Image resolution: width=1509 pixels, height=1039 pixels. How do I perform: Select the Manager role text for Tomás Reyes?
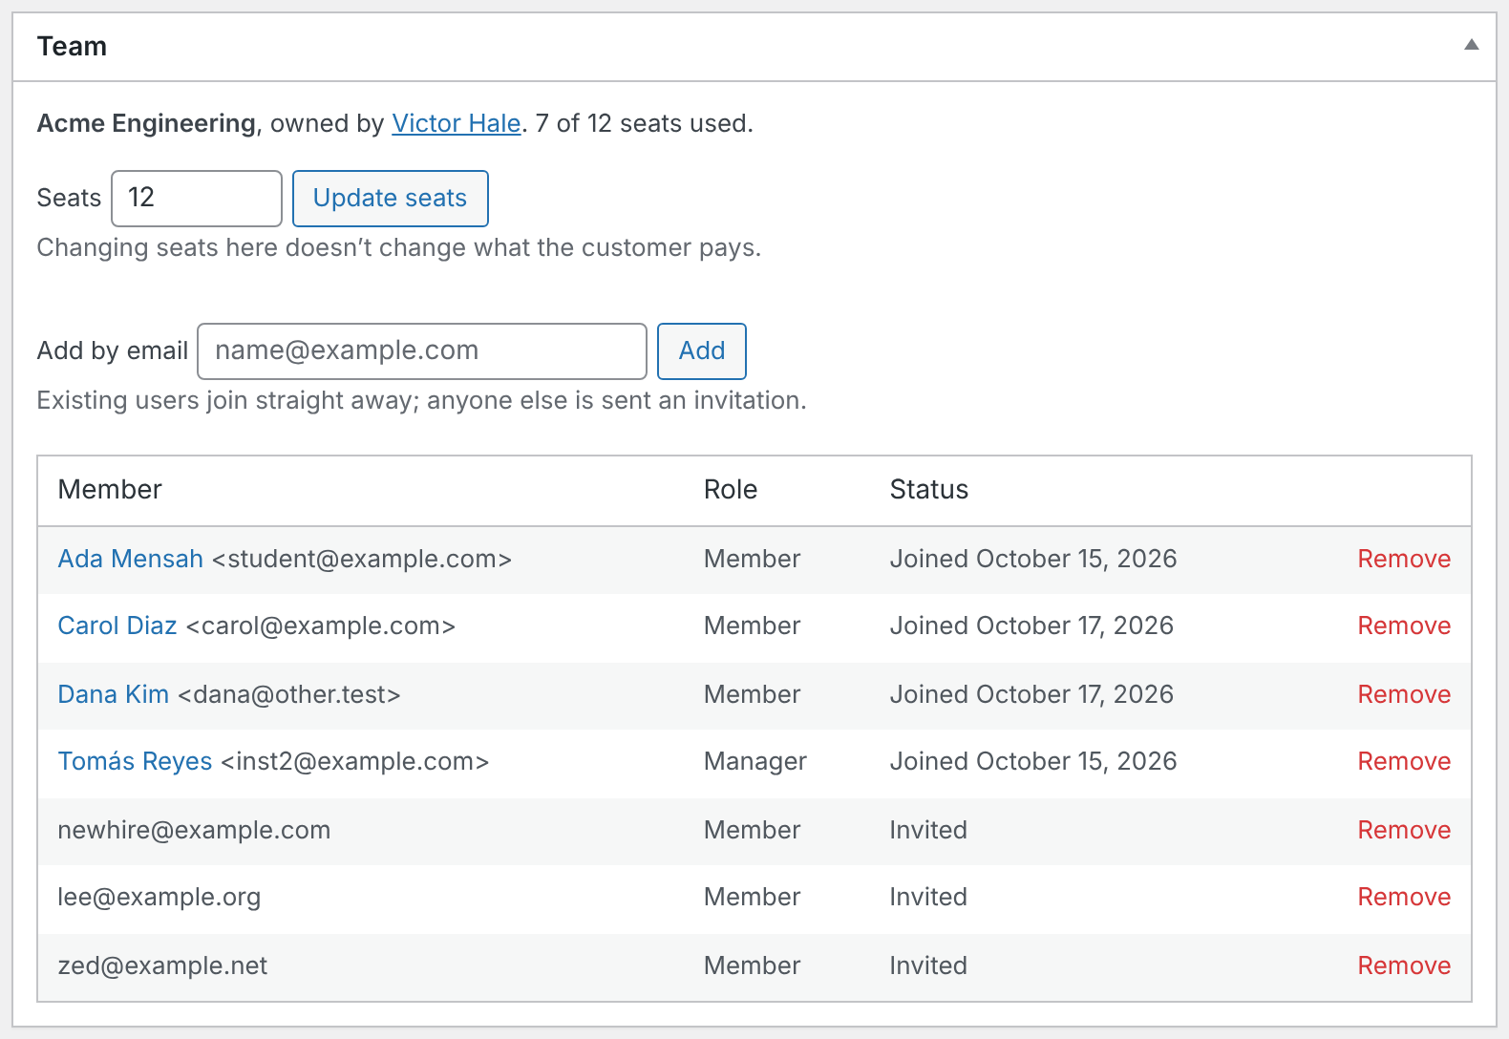755,761
